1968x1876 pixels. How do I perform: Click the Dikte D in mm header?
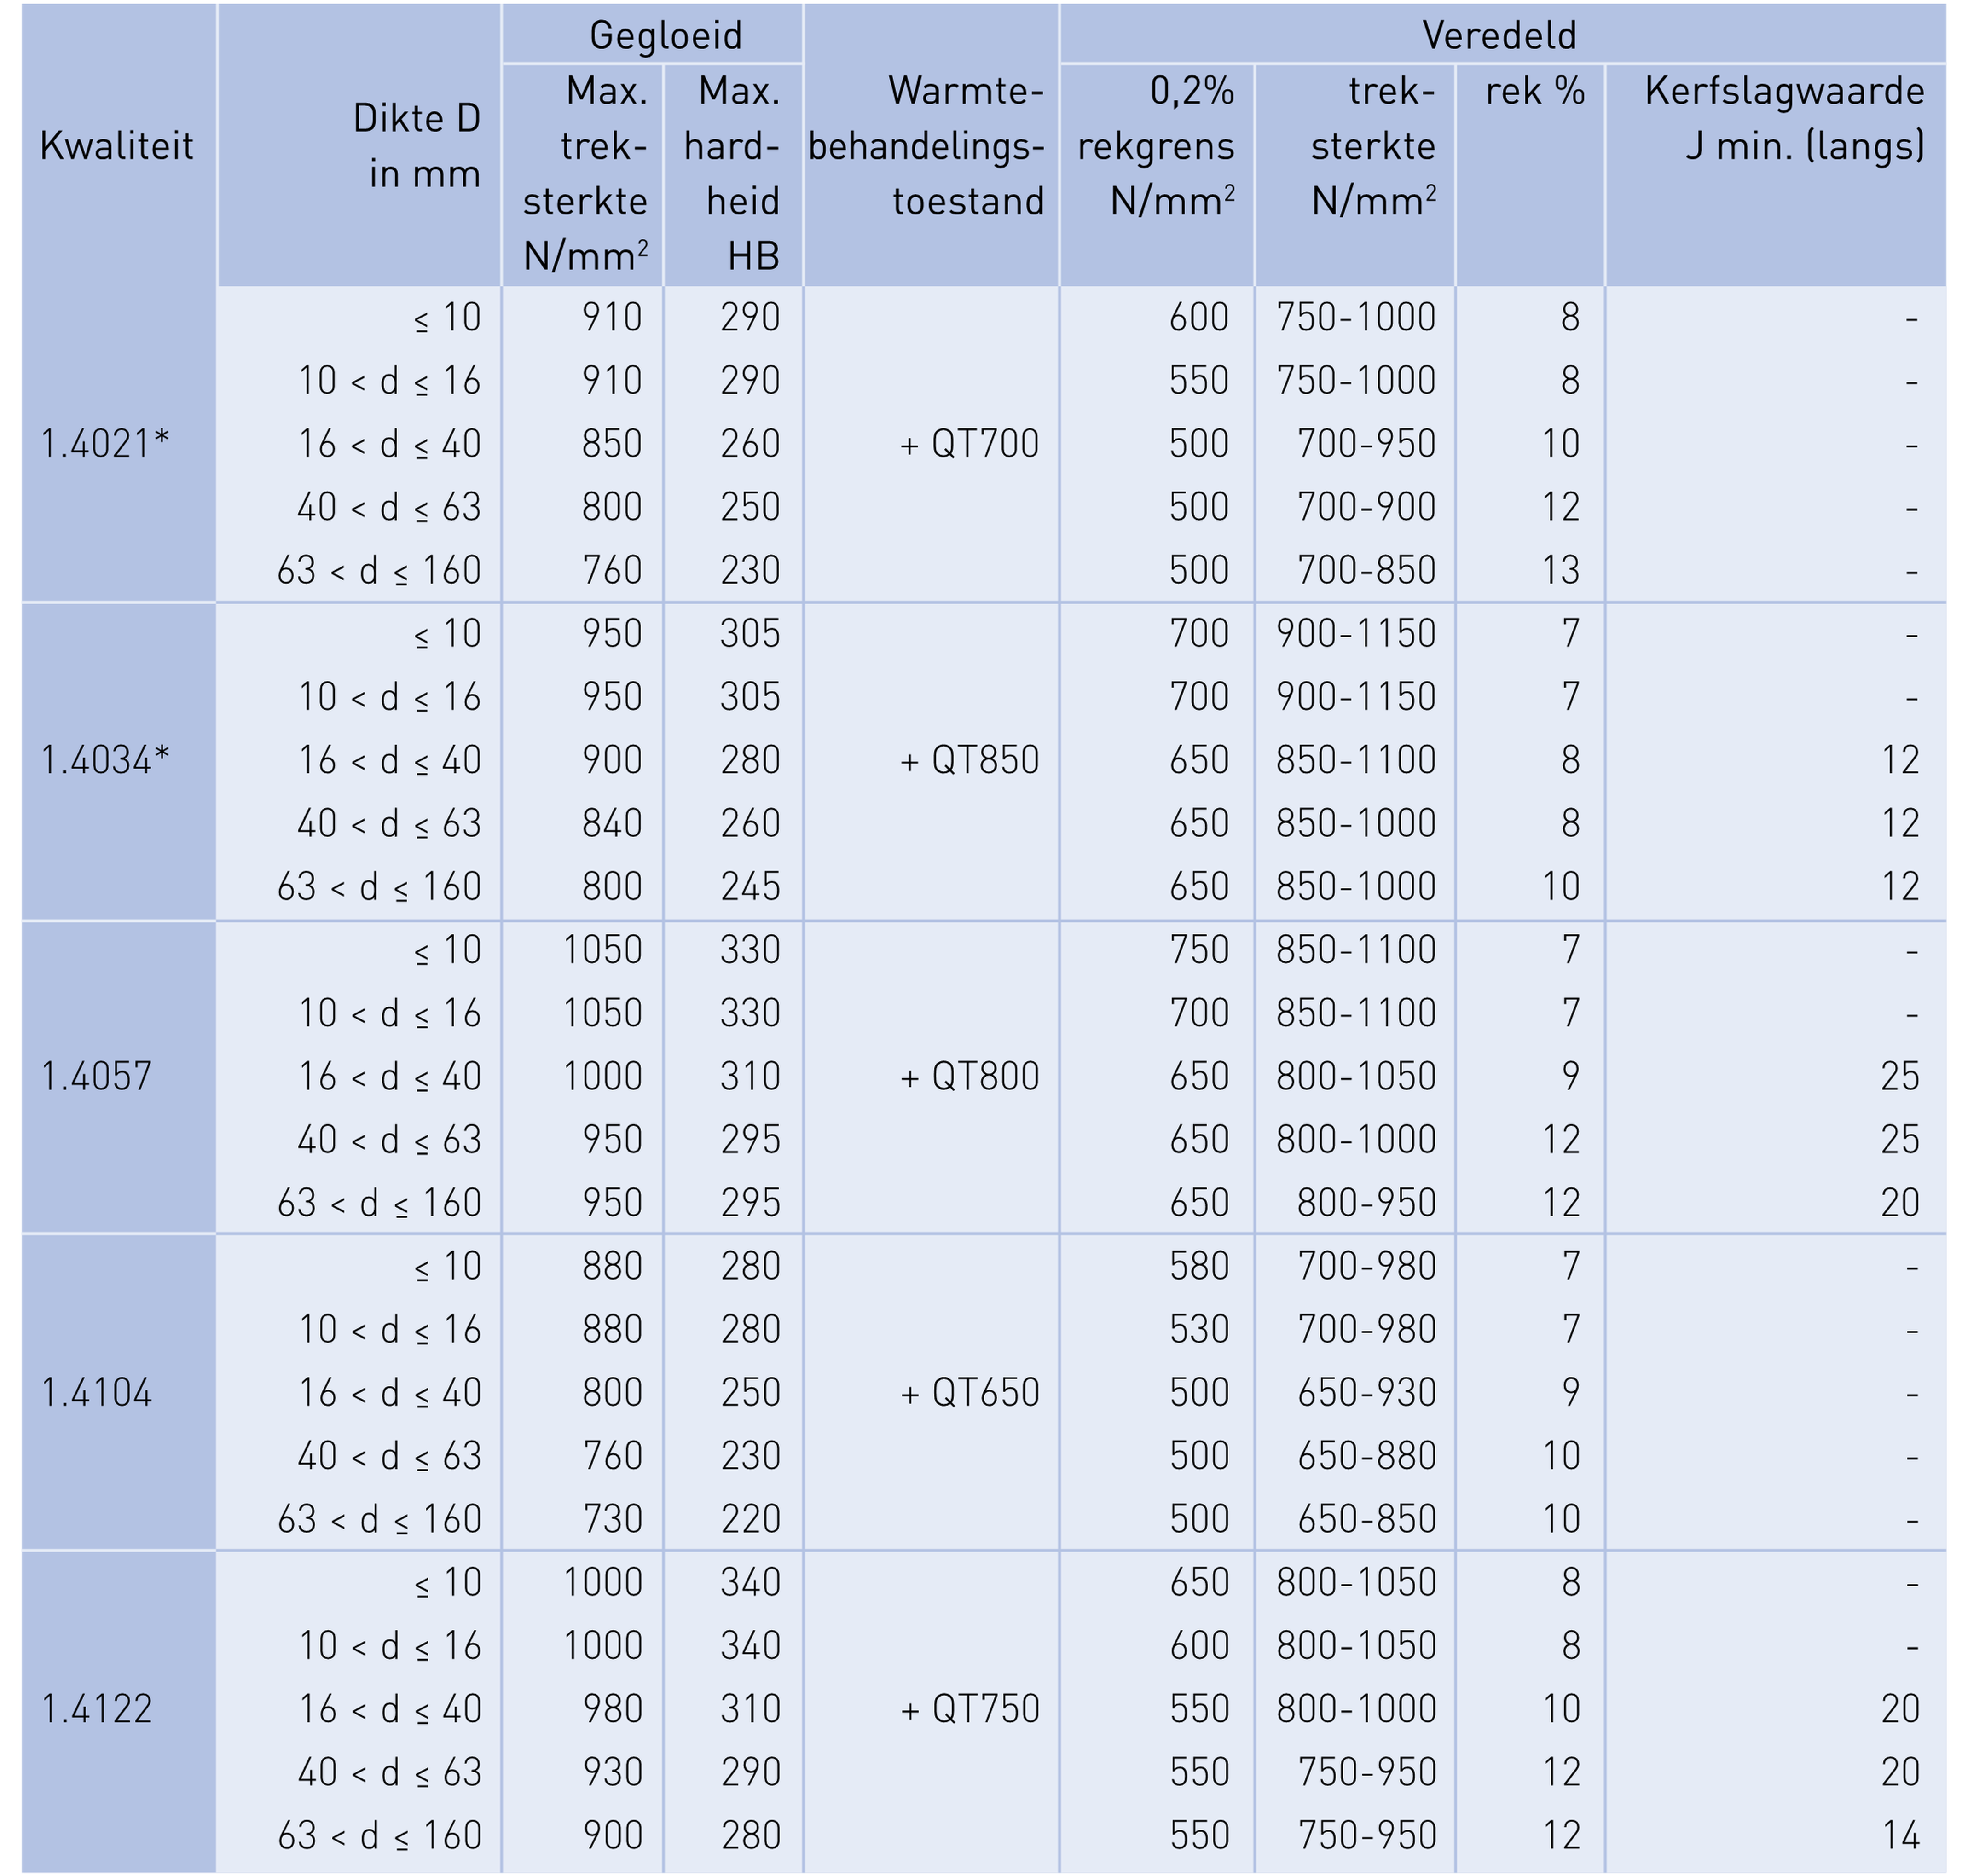[x=416, y=146]
